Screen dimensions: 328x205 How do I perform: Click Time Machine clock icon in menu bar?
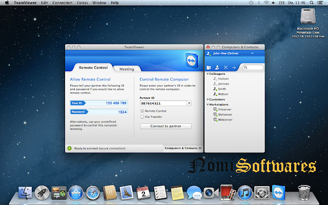click(x=251, y=3)
